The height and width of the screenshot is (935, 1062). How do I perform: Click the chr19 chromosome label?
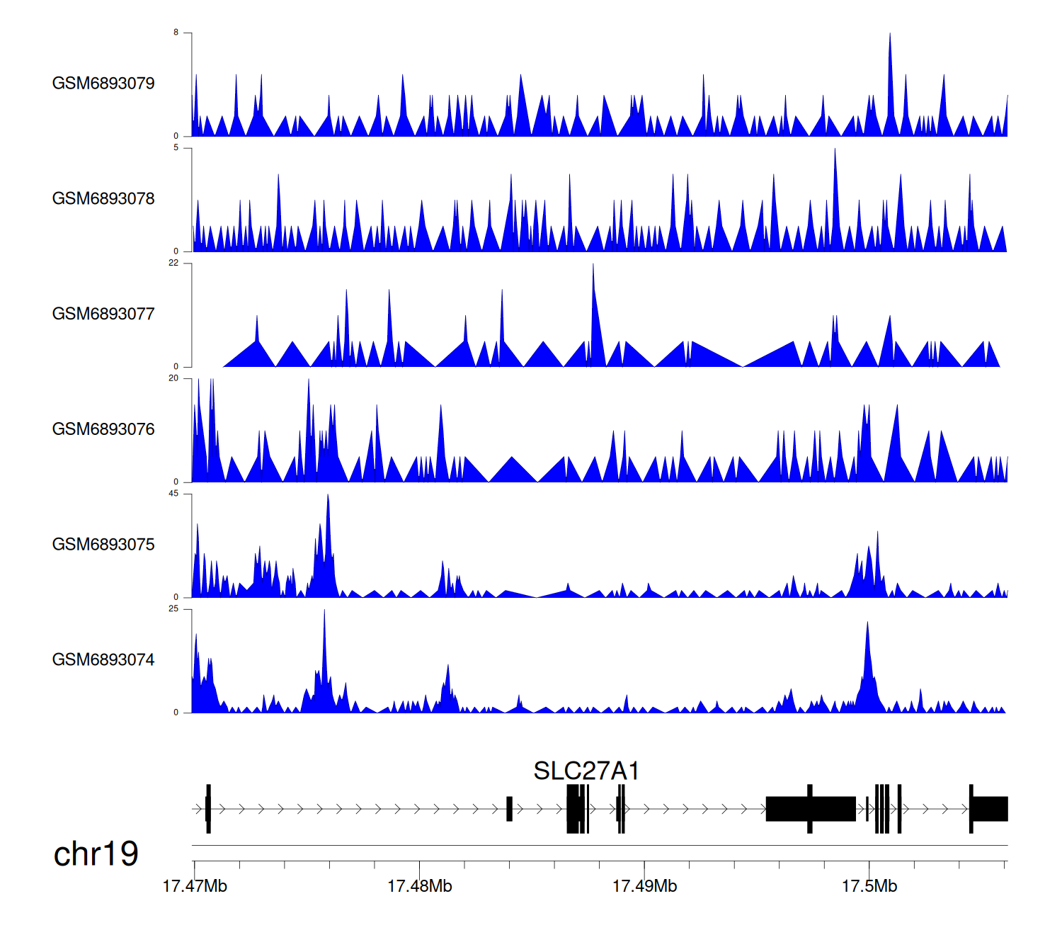coord(96,854)
